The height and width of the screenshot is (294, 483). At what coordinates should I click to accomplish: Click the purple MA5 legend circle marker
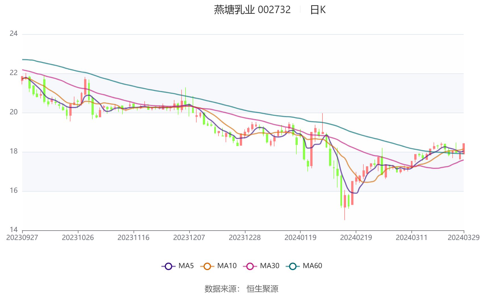pyautogui.click(x=168, y=266)
